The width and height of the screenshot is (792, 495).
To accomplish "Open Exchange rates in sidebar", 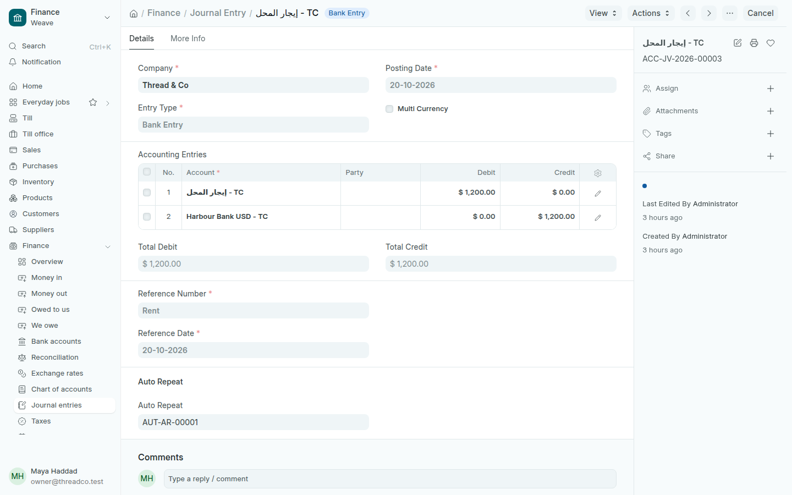I will click(65, 373).
